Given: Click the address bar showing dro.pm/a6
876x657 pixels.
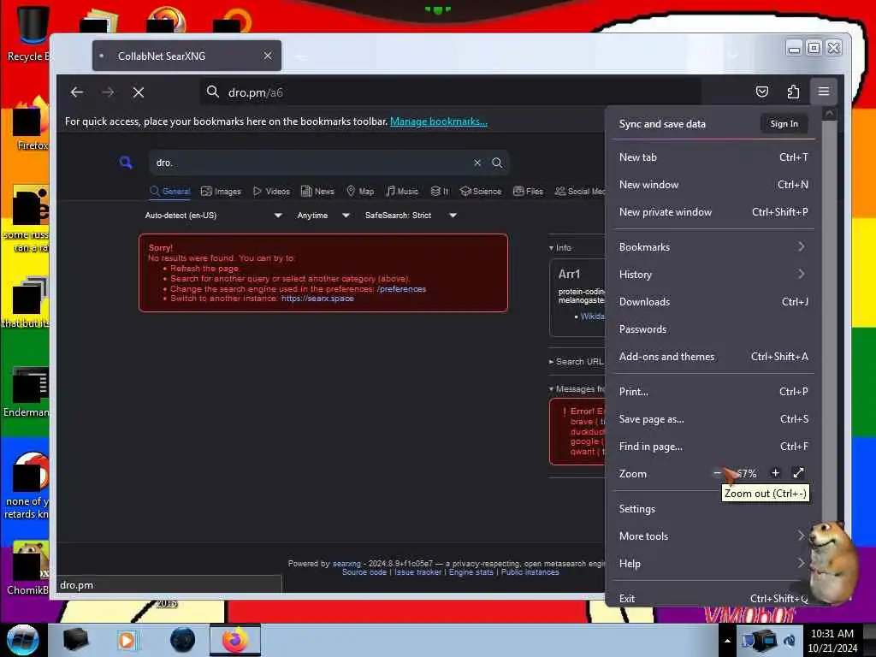Looking at the screenshot, I should 450,92.
